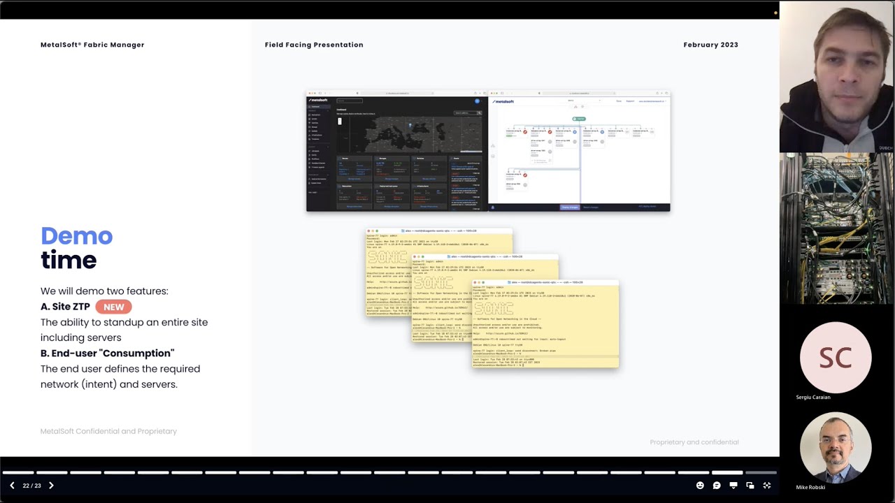The image size is (895, 503).
Task: Click the highlighted current-slide progress segment
Action: point(727,473)
